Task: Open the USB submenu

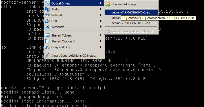Action: (x=74, y=21)
